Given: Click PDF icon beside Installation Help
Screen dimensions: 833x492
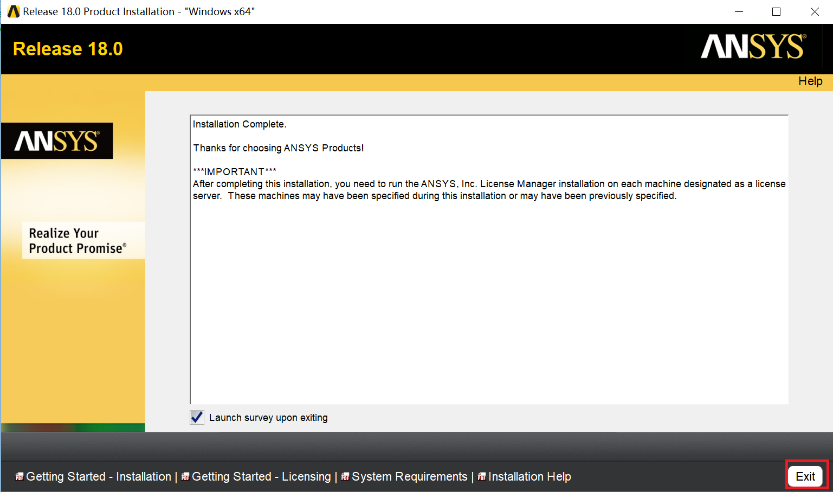Looking at the screenshot, I should [x=482, y=477].
